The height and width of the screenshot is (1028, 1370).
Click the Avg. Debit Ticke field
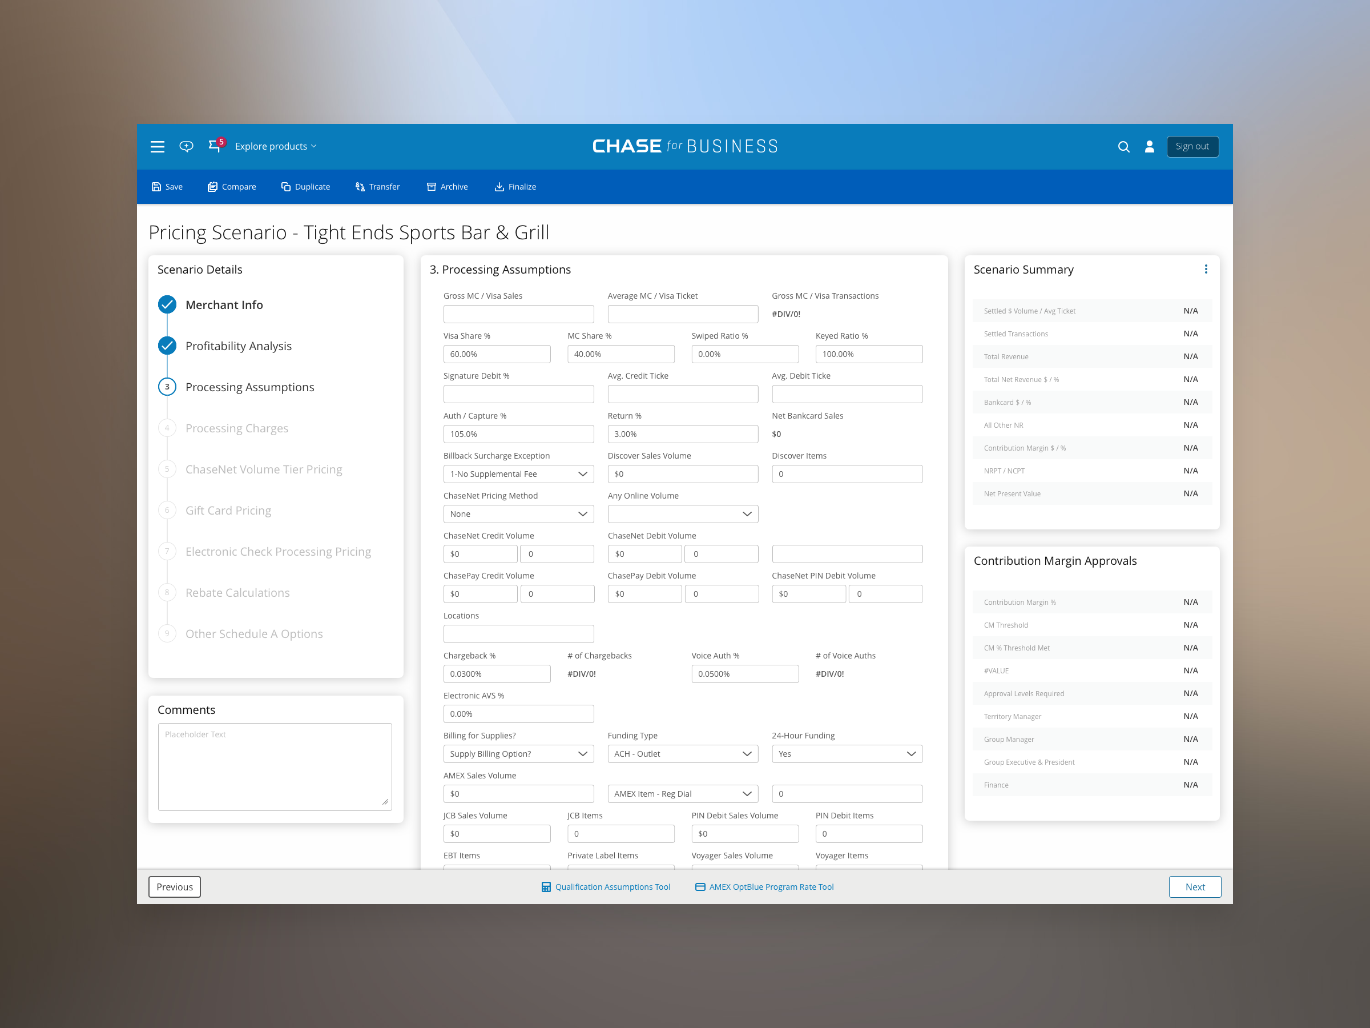pos(847,394)
